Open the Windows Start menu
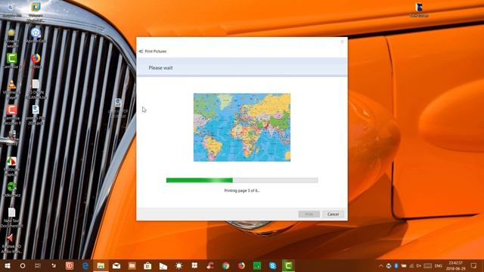Screen dimensions: 484x272 click(x=8, y=265)
